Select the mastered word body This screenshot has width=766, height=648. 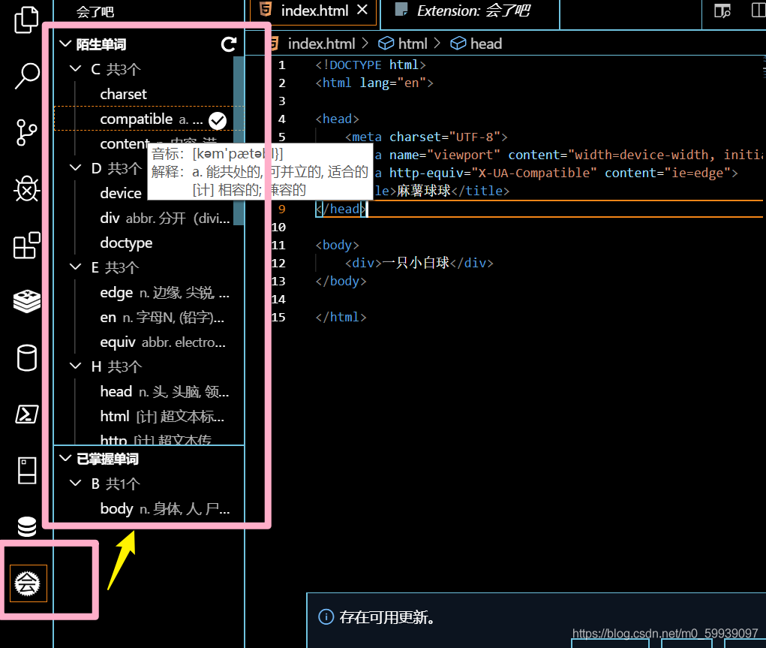click(x=116, y=508)
